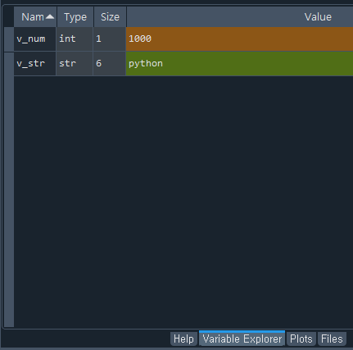The height and width of the screenshot is (350, 353).
Task: Click the str type cell
Action: click(75, 63)
